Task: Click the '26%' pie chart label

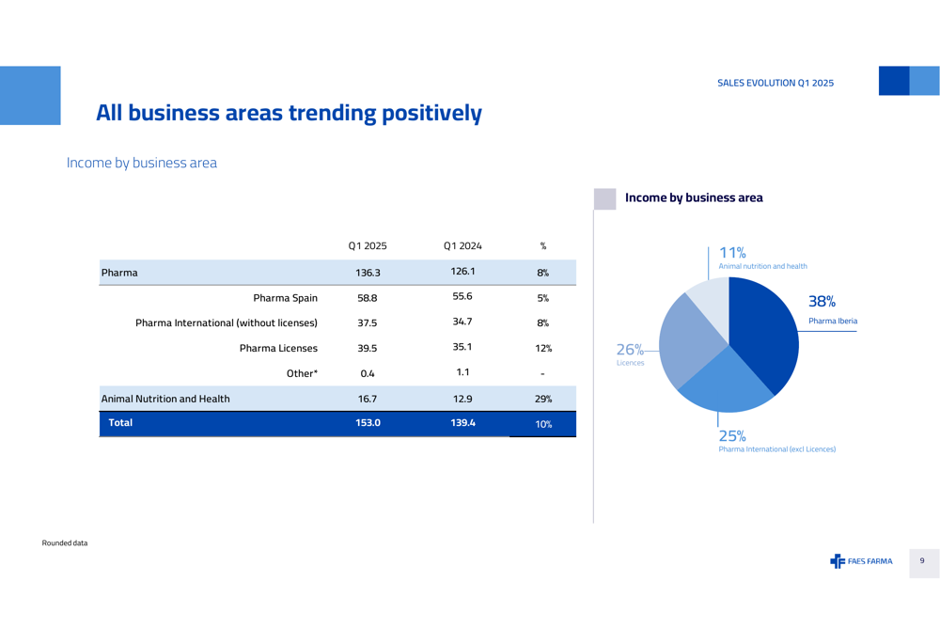Action: coord(630,350)
